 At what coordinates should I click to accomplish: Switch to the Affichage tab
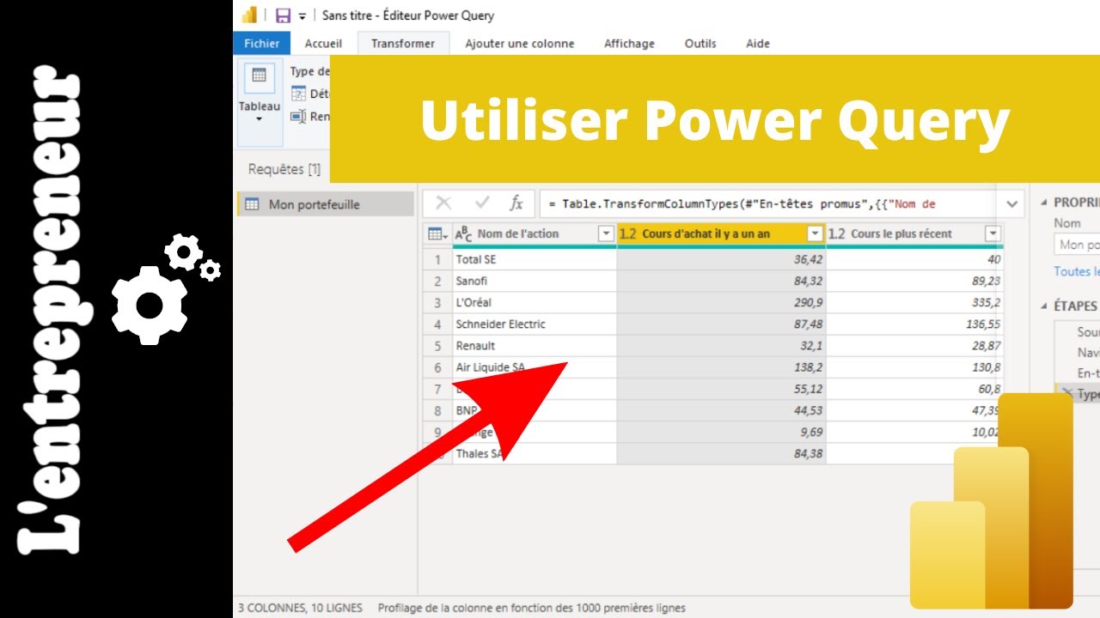pyautogui.click(x=629, y=43)
